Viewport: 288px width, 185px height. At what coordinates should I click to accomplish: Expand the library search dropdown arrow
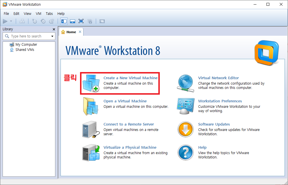coord(52,36)
